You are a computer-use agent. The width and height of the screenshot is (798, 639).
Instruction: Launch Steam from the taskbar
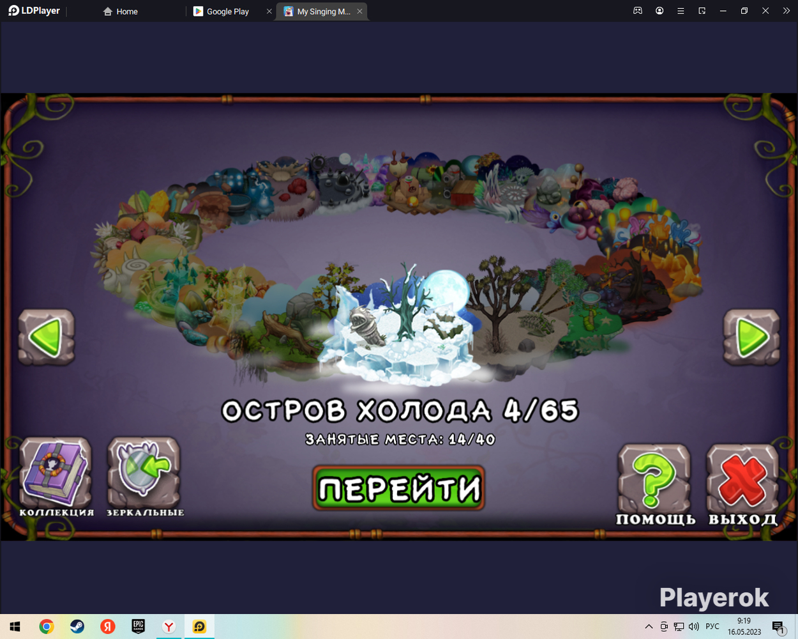tap(77, 627)
